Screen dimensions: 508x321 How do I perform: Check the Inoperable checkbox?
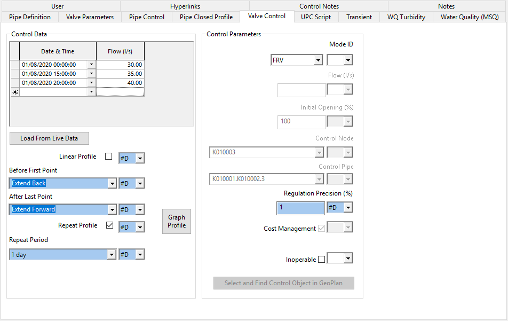pos(321,258)
